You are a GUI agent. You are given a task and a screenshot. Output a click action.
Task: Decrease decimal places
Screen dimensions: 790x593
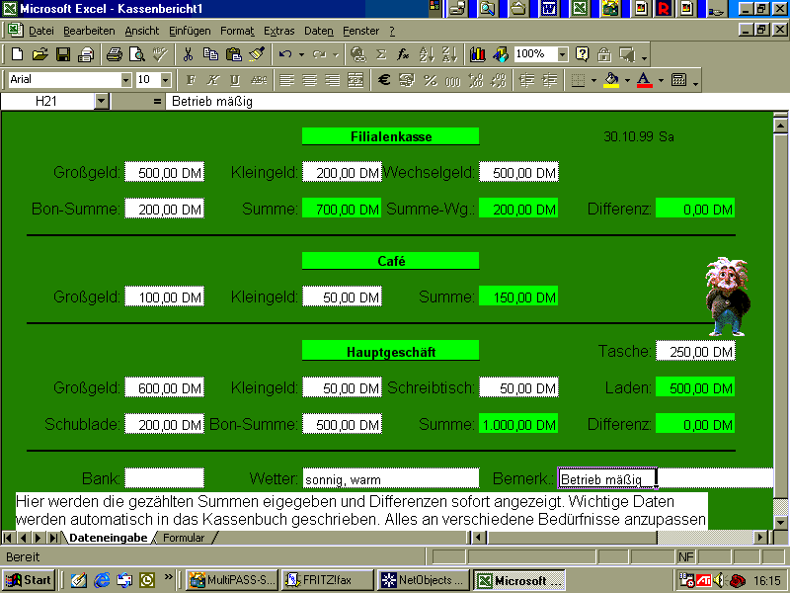[x=499, y=80]
